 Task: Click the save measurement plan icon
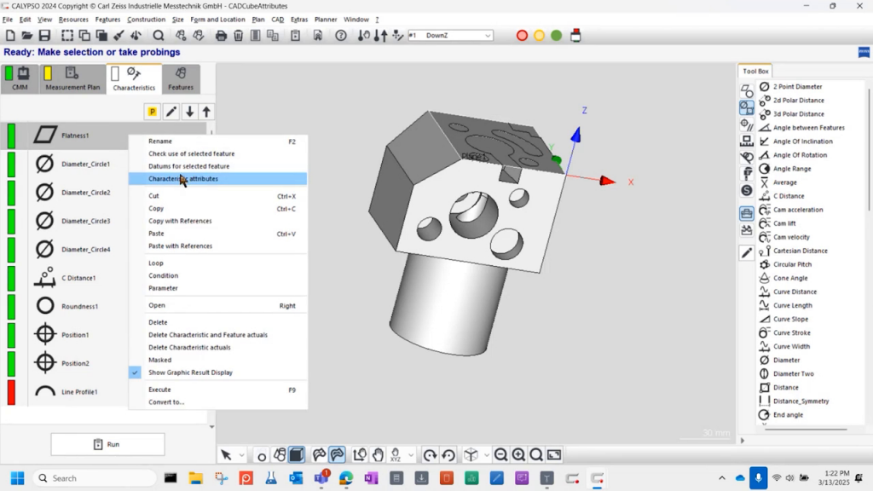click(44, 35)
